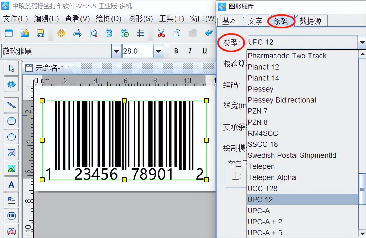Choose UPC-A from the type list
This screenshot has width=366, height=238.
pyautogui.click(x=259, y=211)
